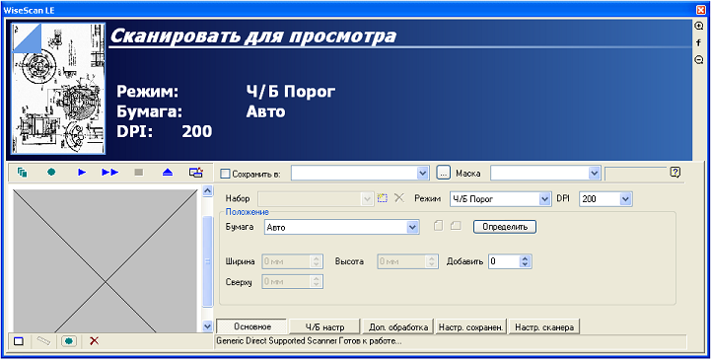
Task: Open the 'Настр. сканера' tab
Action: tap(544, 326)
